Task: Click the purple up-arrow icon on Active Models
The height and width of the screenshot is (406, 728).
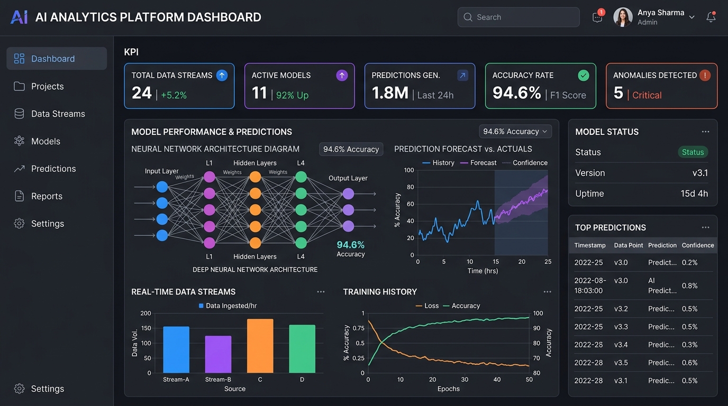Action: (x=342, y=76)
